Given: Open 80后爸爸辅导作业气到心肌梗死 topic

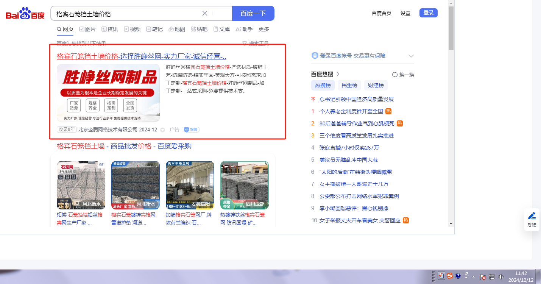Looking at the screenshot, I should (357, 123).
